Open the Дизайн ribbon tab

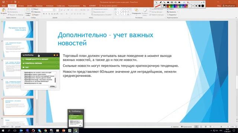click(x=30, y=6)
